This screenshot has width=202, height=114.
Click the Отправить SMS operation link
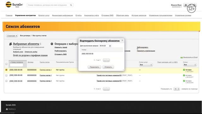coord(61,54)
